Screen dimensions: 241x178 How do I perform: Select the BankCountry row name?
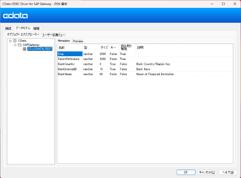(x=70, y=64)
